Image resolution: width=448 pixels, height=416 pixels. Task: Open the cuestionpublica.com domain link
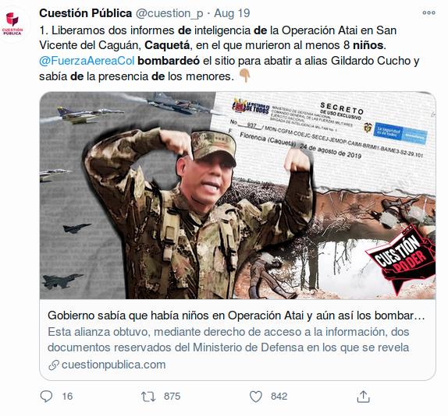click(x=113, y=365)
